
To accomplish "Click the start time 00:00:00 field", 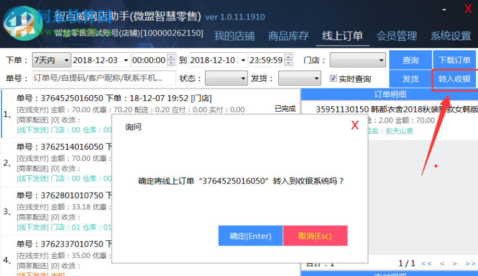I will [x=149, y=60].
